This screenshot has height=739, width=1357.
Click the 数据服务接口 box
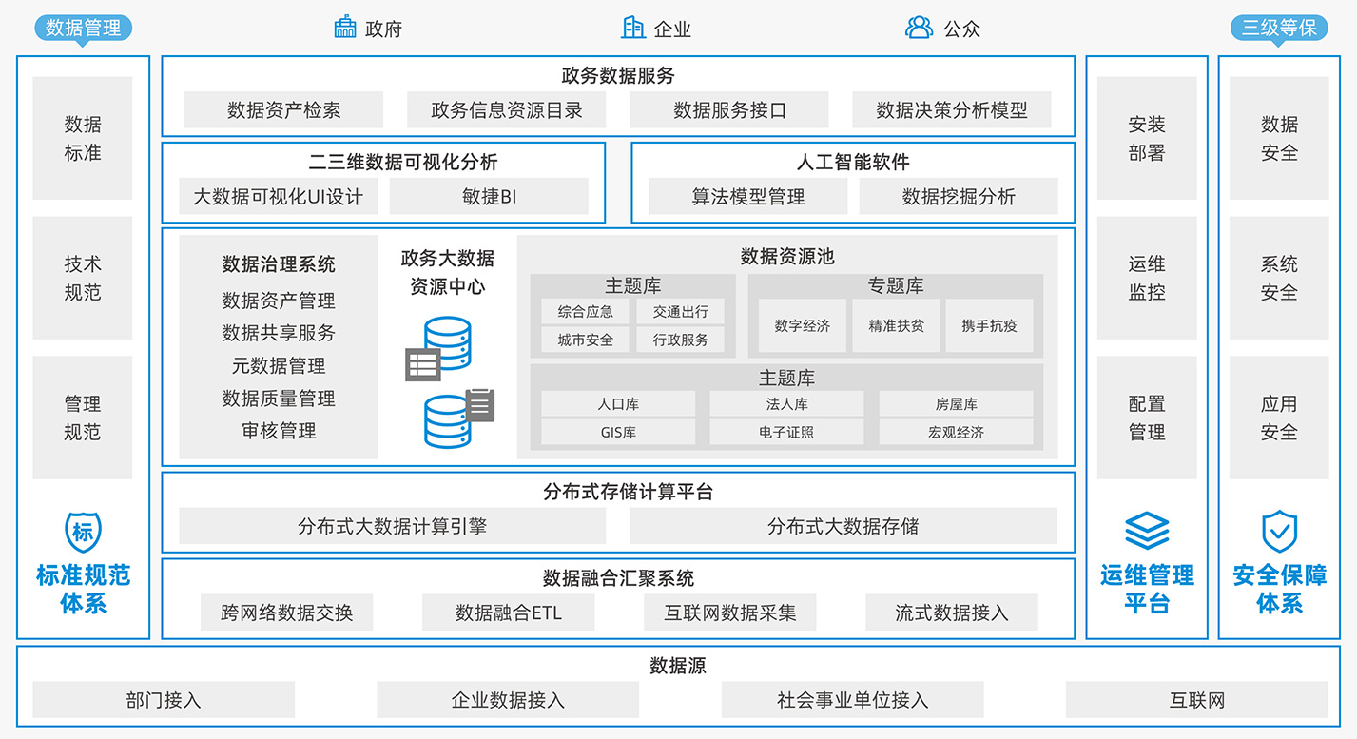click(x=729, y=109)
